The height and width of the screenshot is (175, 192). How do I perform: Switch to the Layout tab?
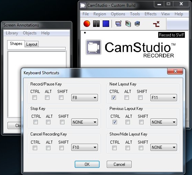point(32,44)
